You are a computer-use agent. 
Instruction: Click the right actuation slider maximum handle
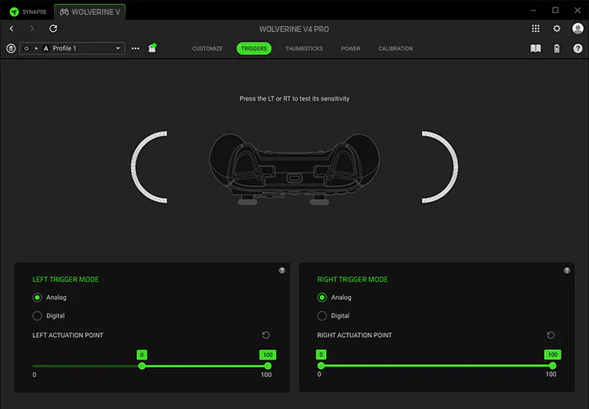tap(552, 366)
